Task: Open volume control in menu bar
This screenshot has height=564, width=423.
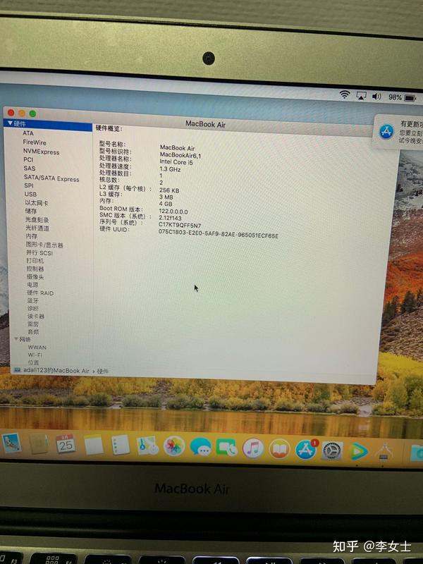Action: pos(376,97)
